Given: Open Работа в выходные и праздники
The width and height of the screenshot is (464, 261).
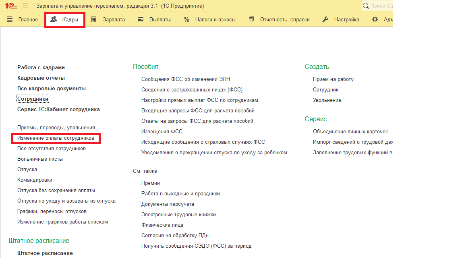Looking at the screenshot, I should click(x=180, y=193).
